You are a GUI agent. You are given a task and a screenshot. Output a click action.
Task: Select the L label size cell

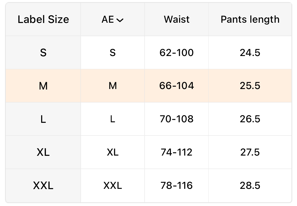(43, 119)
